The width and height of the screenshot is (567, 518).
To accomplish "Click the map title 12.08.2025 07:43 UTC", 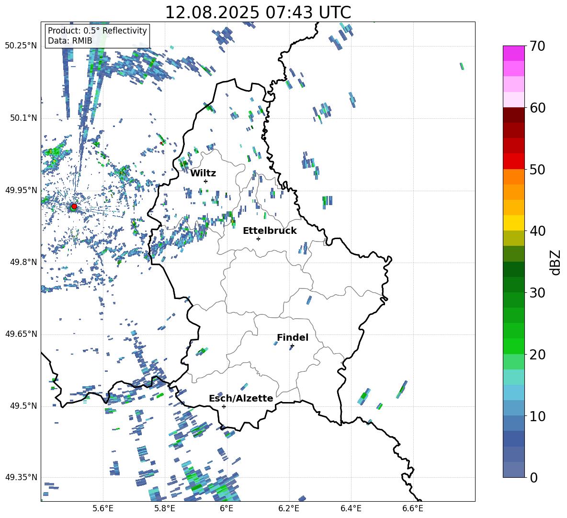I will (258, 12).
